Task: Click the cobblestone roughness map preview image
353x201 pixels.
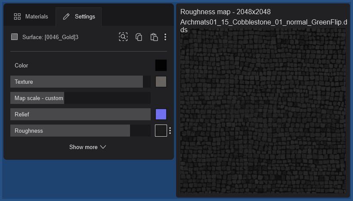Action: [263, 111]
